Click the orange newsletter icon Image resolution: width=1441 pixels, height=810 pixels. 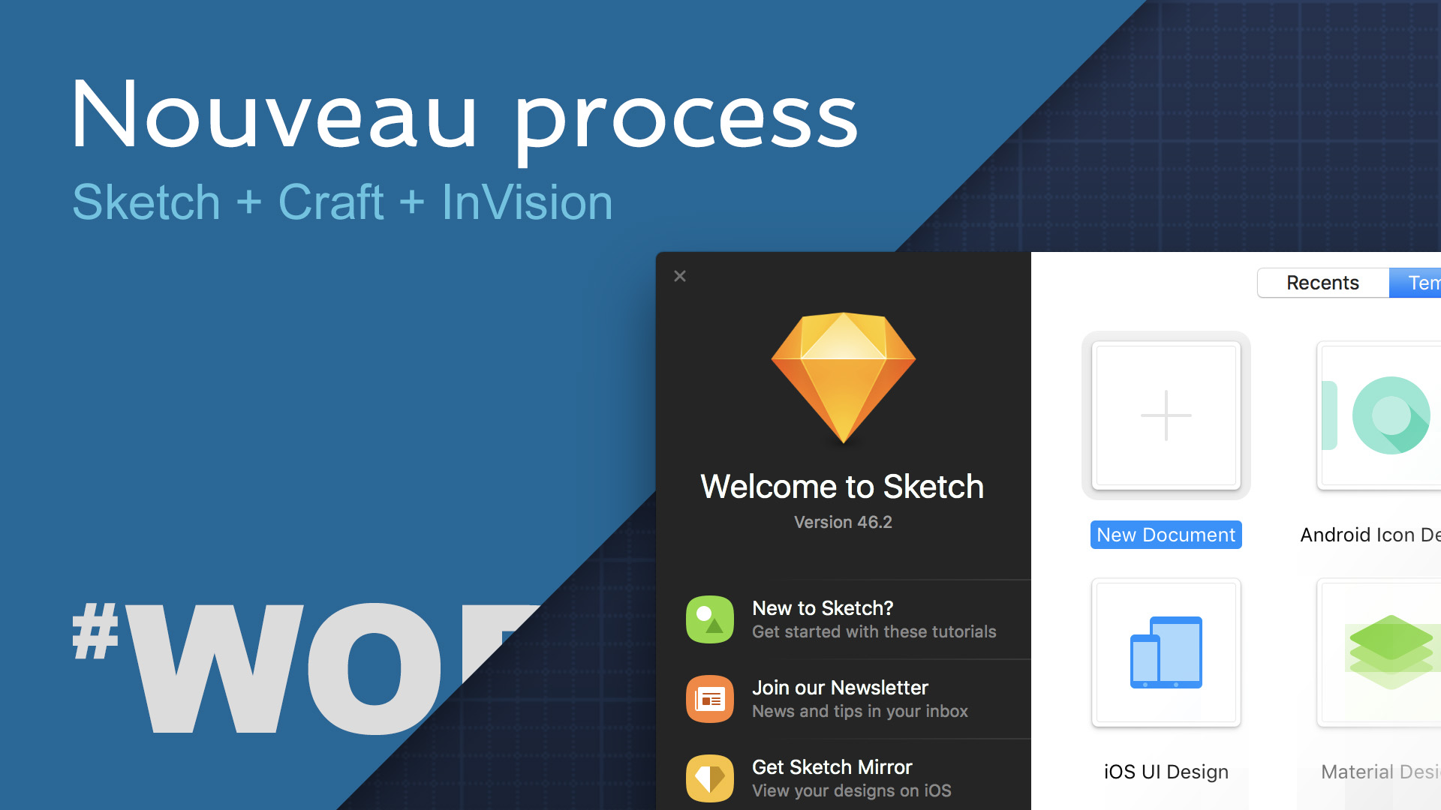(709, 699)
